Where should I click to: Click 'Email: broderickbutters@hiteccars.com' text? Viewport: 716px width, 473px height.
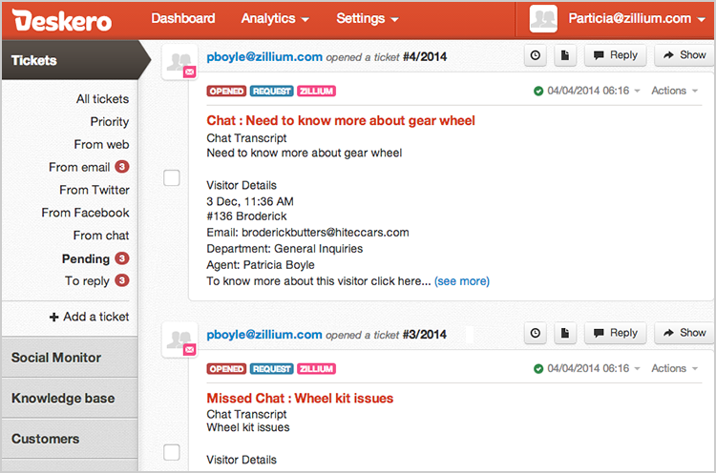(307, 233)
